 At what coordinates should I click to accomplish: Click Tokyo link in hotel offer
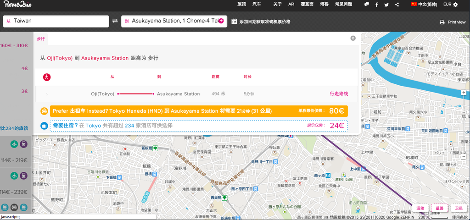pos(93,126)
